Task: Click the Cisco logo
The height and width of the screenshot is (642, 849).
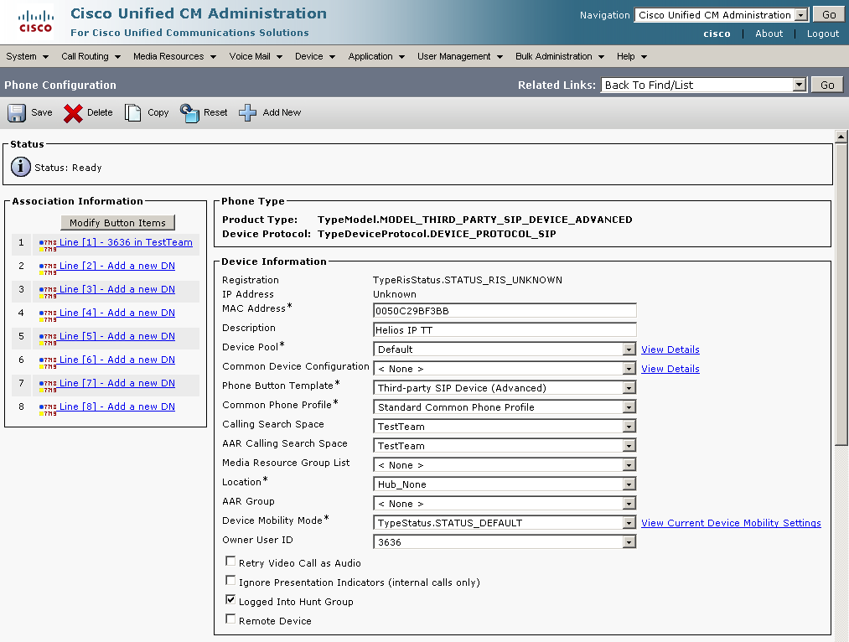Action: click(x=35, y=22)
